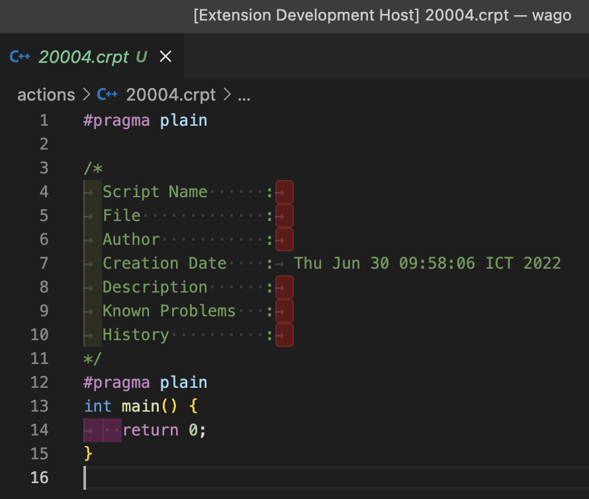
Task: Place cursor on empty line 16
Action: pos(336,478)
